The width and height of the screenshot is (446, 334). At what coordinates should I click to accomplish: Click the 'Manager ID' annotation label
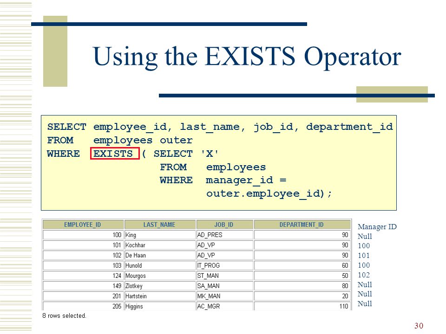(x=377, y=227)
